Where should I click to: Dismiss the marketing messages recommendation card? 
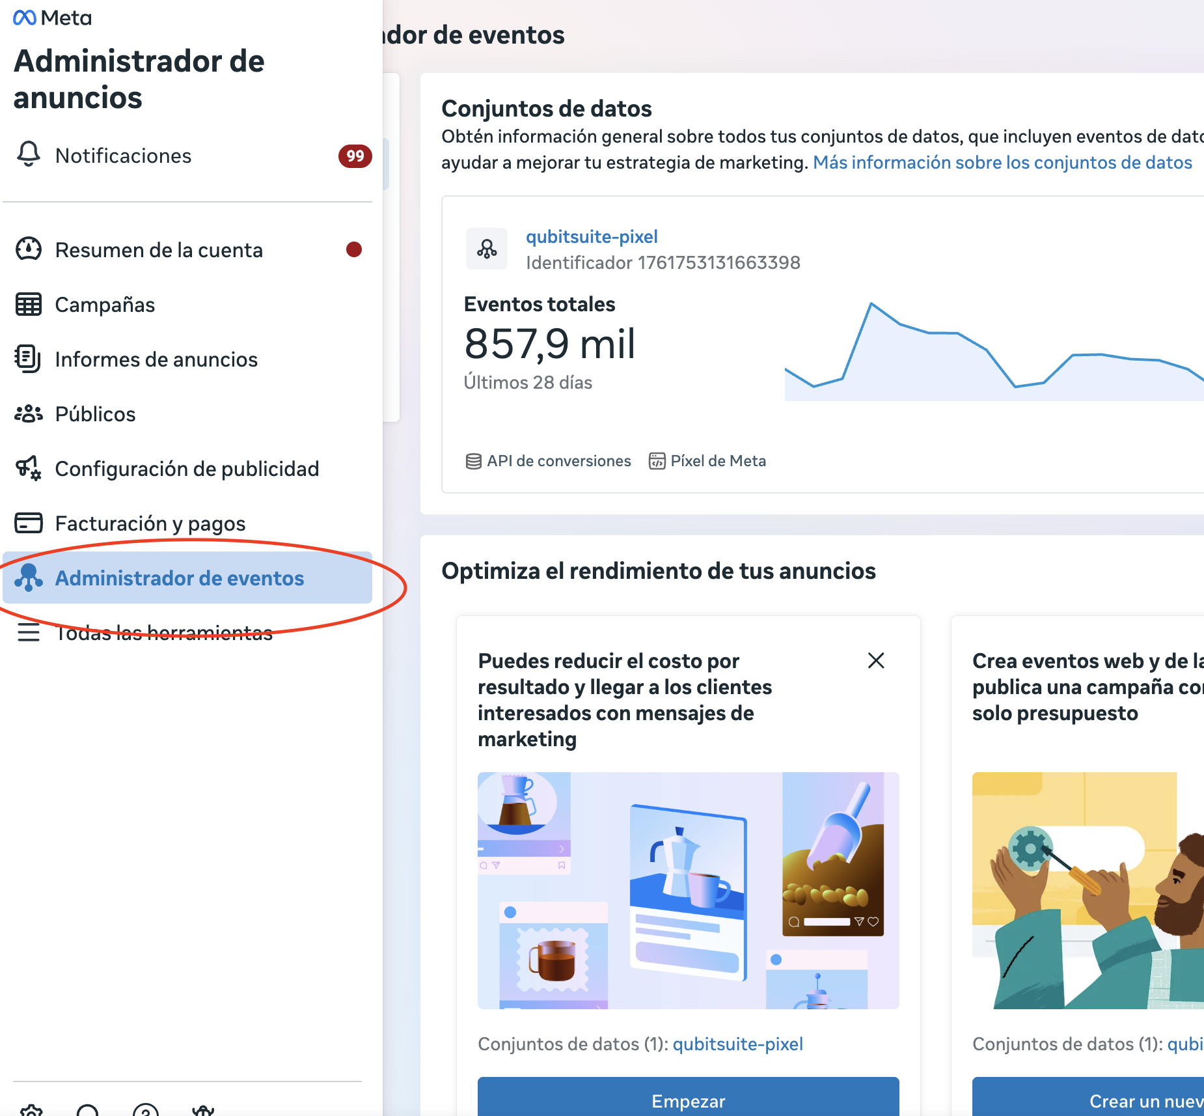(x=876, y=661)
